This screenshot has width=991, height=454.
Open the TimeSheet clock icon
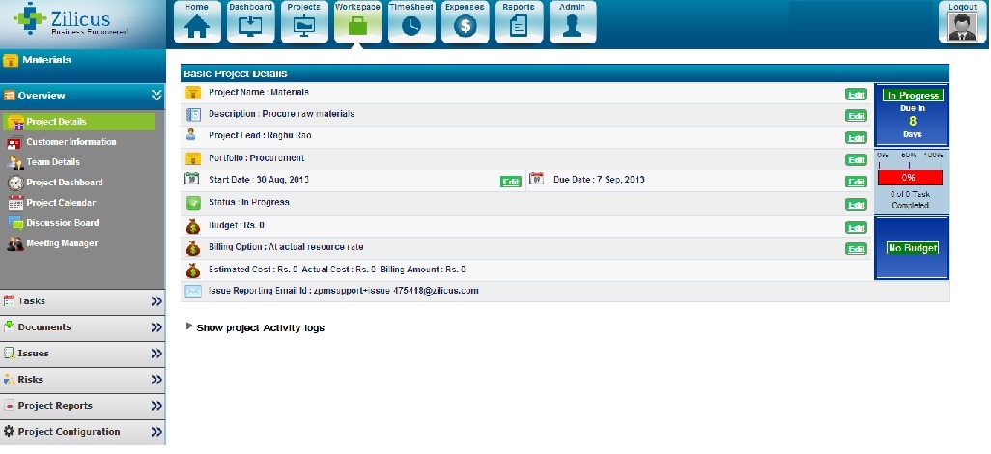coord(411,24)
